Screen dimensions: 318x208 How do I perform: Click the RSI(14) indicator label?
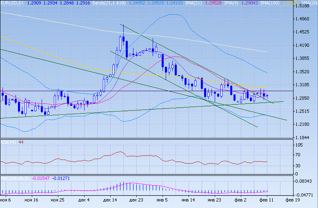[8, 142]
